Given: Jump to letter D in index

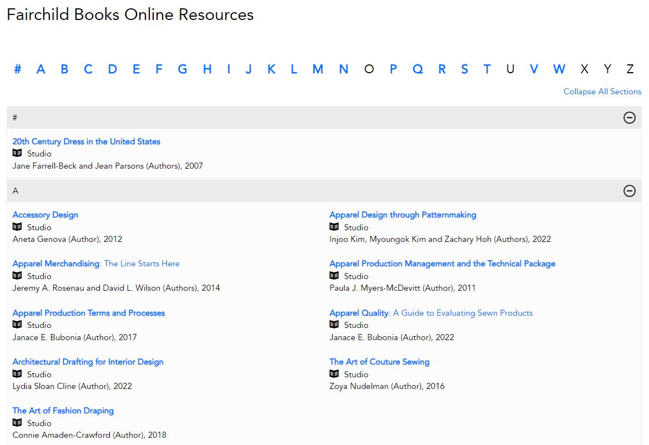Looking at the screenshot, I should click(x=112, y=69).
